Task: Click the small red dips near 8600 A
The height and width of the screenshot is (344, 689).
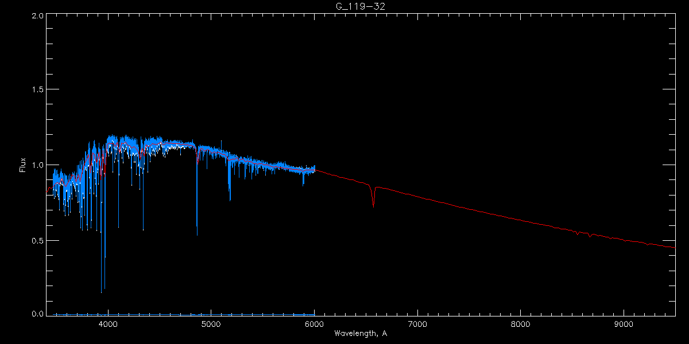Action: pos(583,233)
